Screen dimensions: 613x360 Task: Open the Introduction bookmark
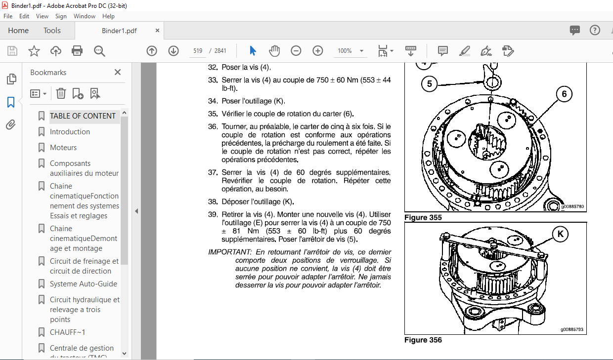coord(70,132)
